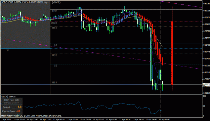Screen dimensions: 210x121
Task: Click the 0.90535 price axis value
Action: pos(206,38)
